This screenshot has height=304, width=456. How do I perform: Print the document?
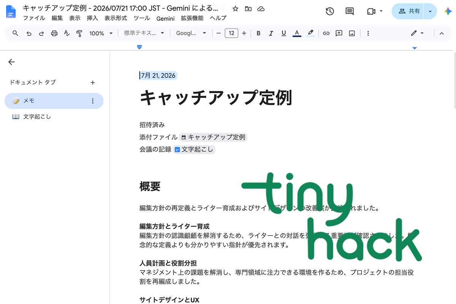coord(54,33)
